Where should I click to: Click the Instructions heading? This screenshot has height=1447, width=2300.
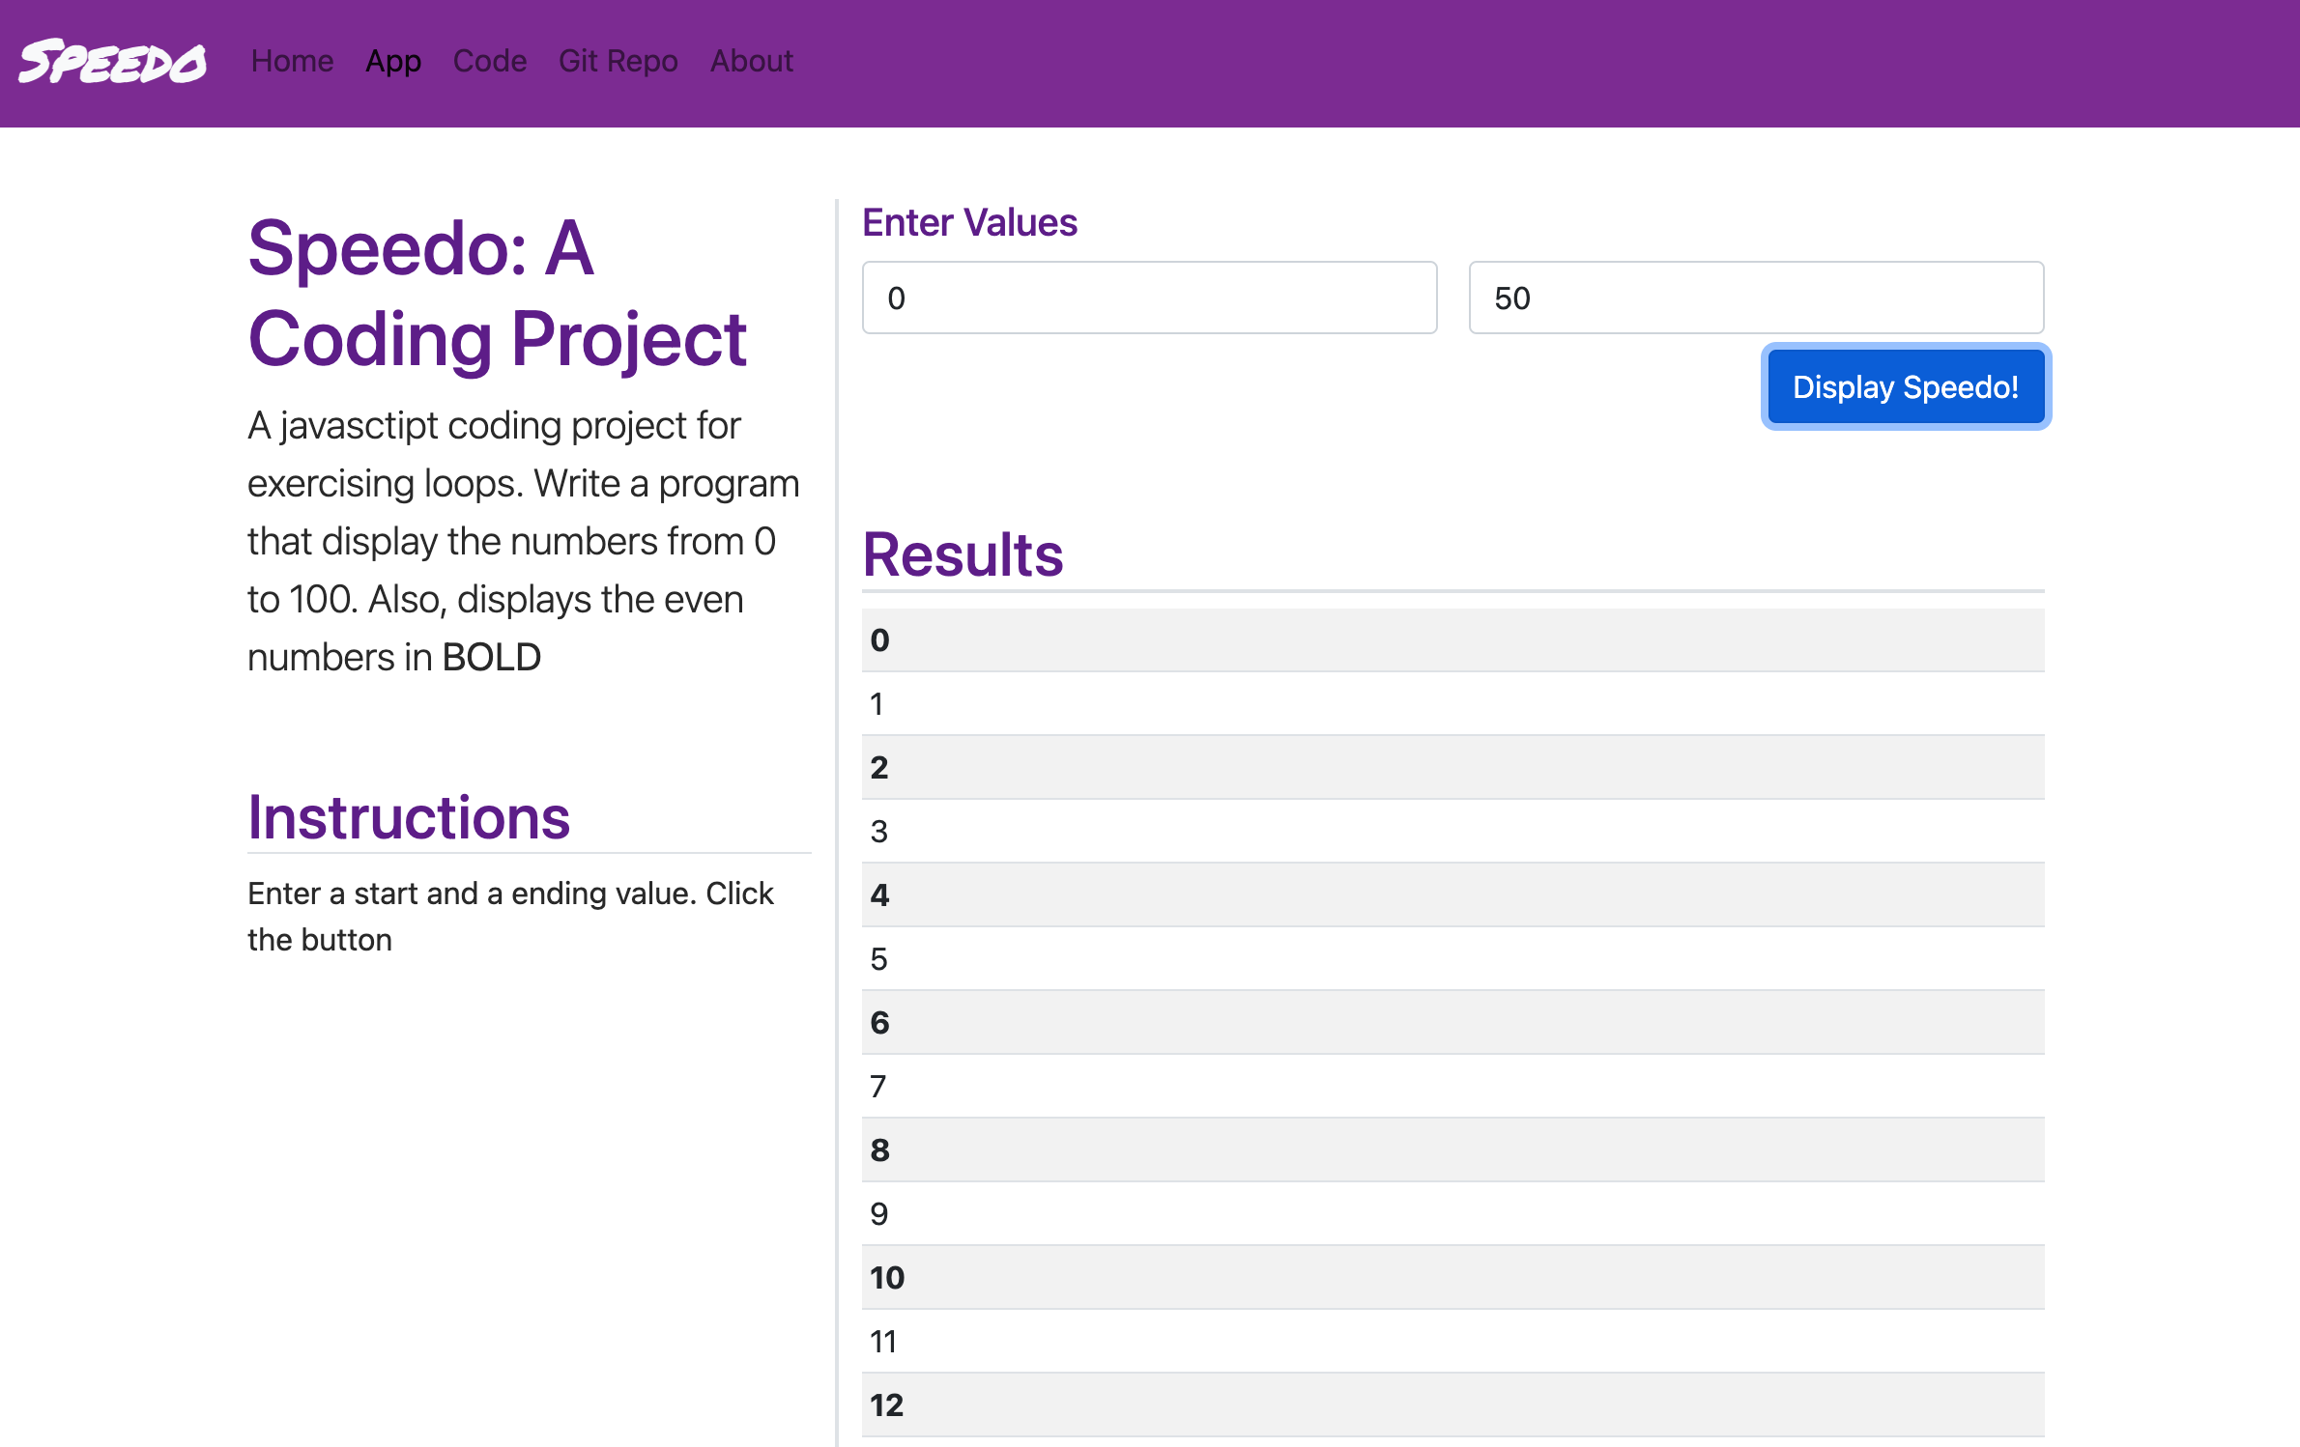coord(409,817)
